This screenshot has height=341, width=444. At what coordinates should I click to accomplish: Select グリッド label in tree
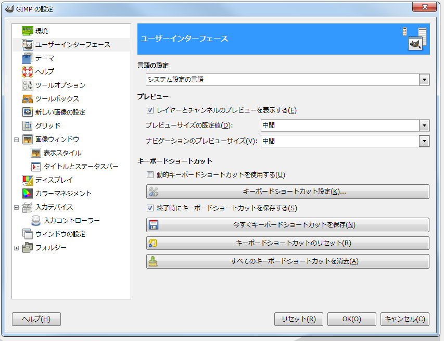48,126
